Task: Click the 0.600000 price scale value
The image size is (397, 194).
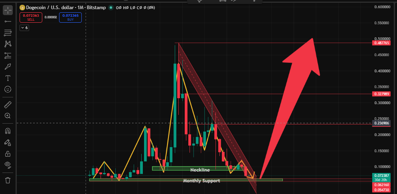Action: [382, 7]
